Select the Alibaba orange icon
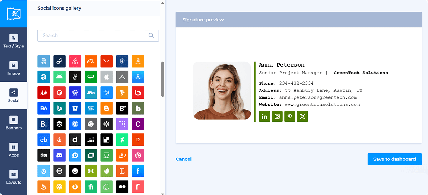The width and height of the screenshot is (428, 195). [x=91, y=61]
